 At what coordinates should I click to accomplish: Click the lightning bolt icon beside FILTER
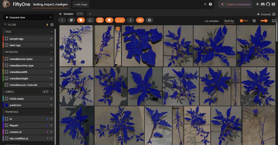[47, 25]
